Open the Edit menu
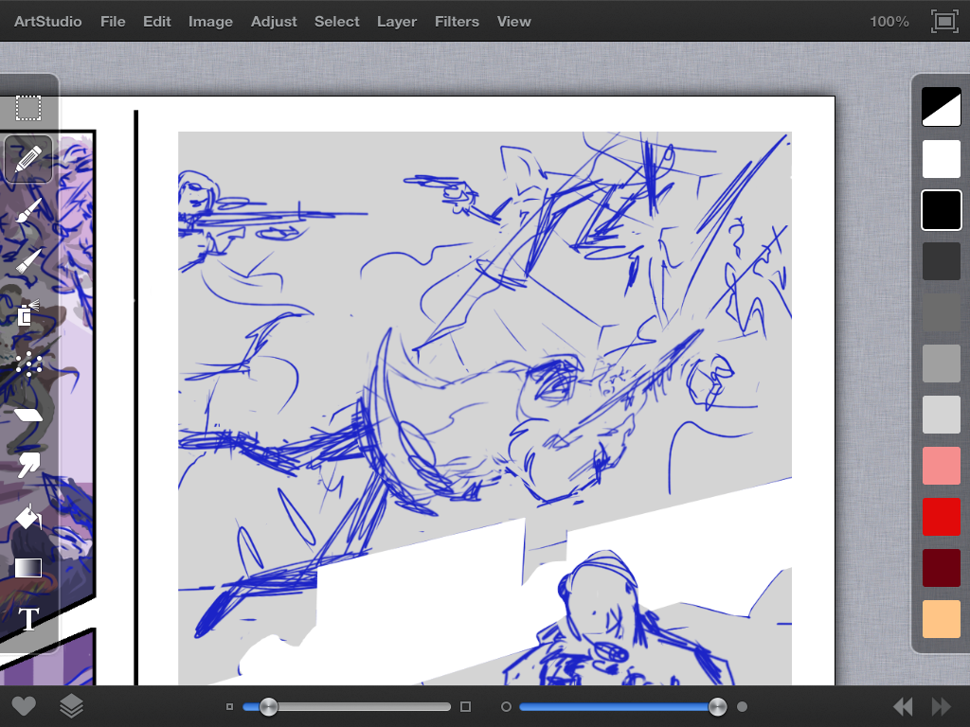The width and height of the screenshot is (970, 727). point(156,22)
